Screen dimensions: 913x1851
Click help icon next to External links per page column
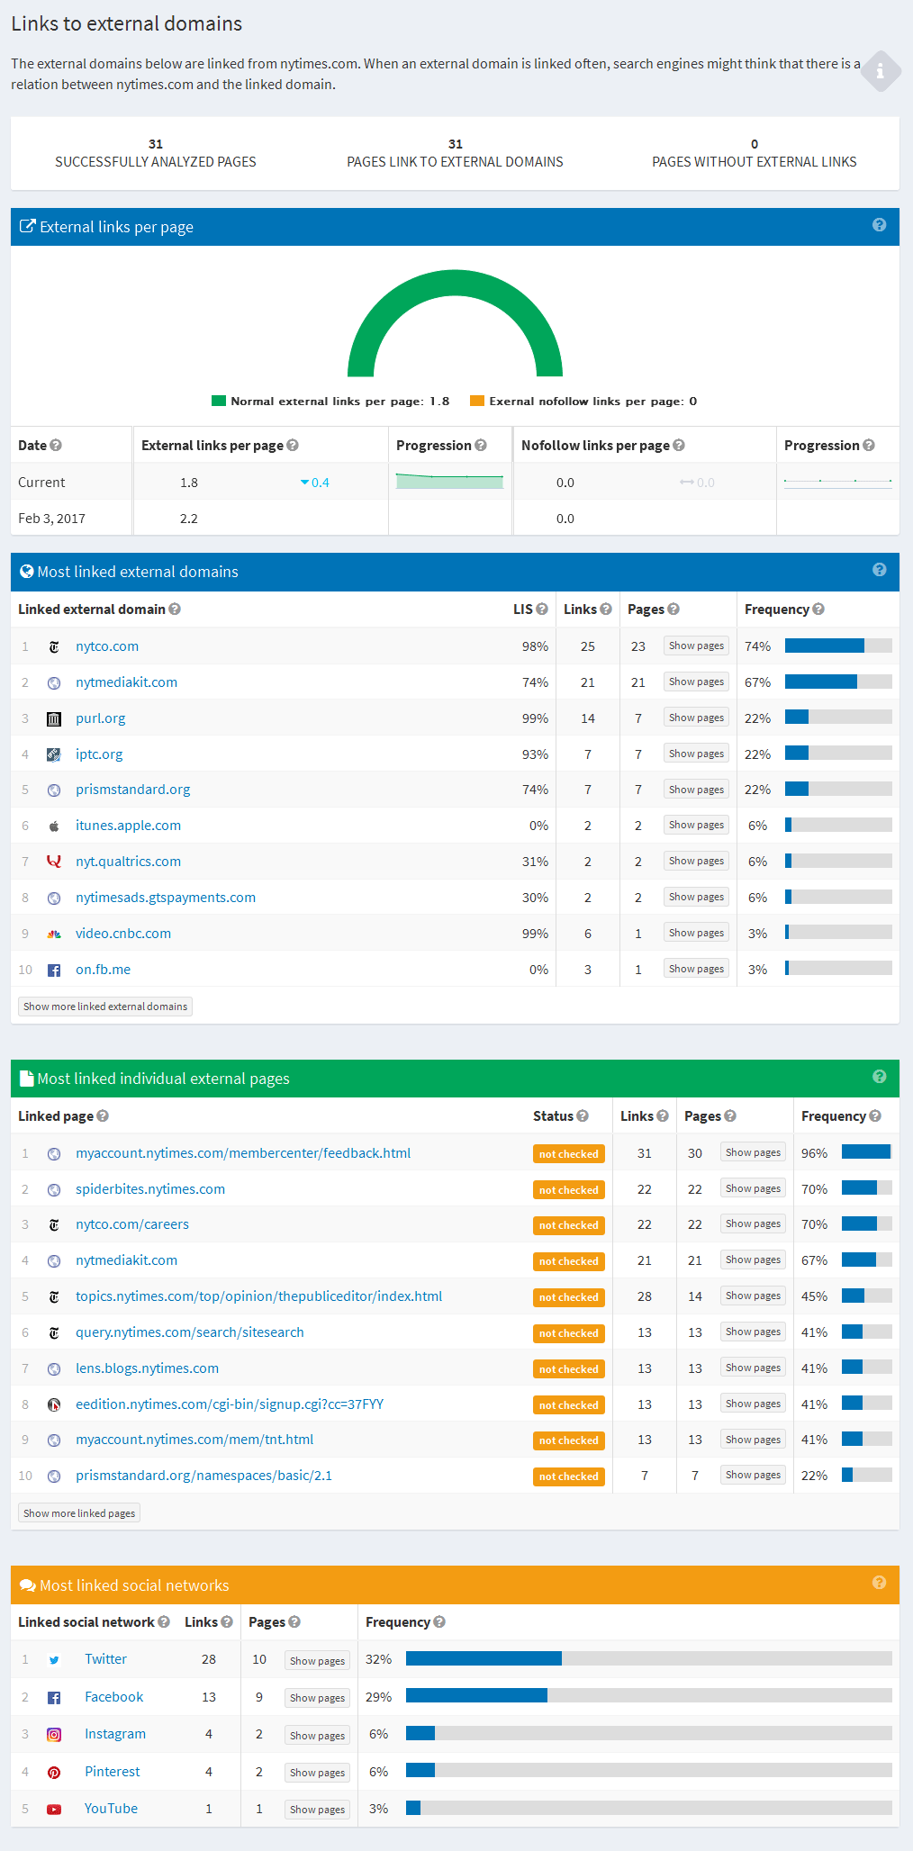click(x=293, y=445)
